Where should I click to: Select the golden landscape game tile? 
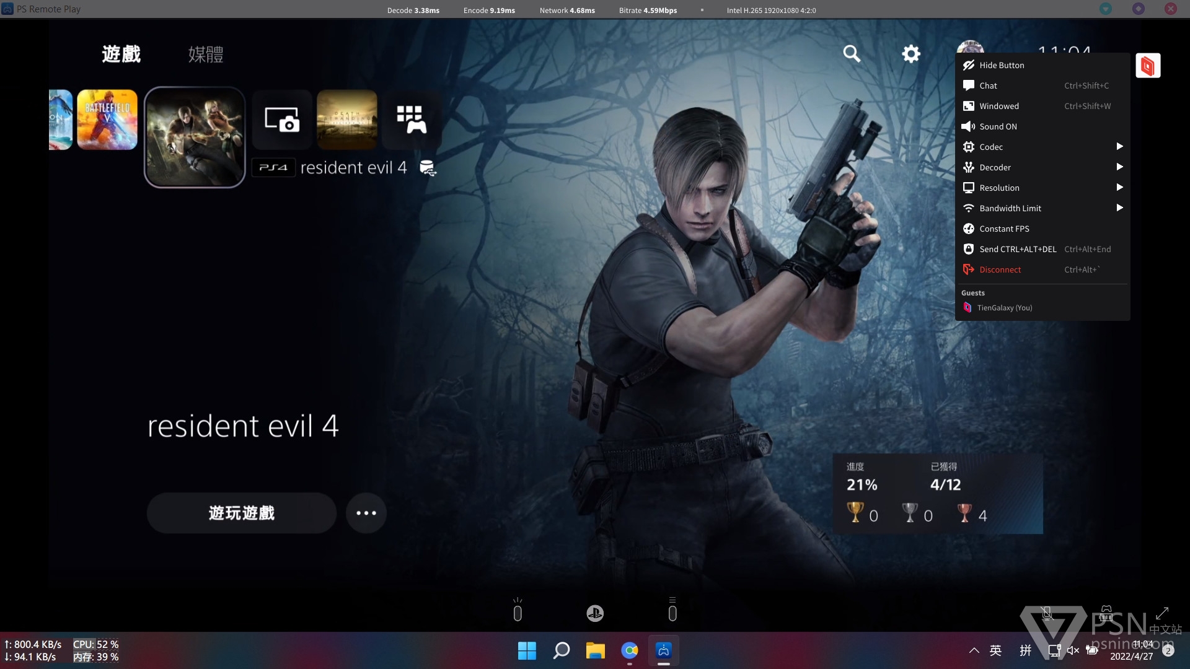tap(347, 120)
